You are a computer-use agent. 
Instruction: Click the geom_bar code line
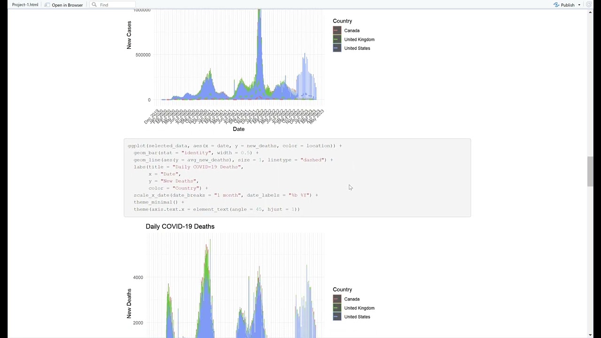(x=196, y=153)
